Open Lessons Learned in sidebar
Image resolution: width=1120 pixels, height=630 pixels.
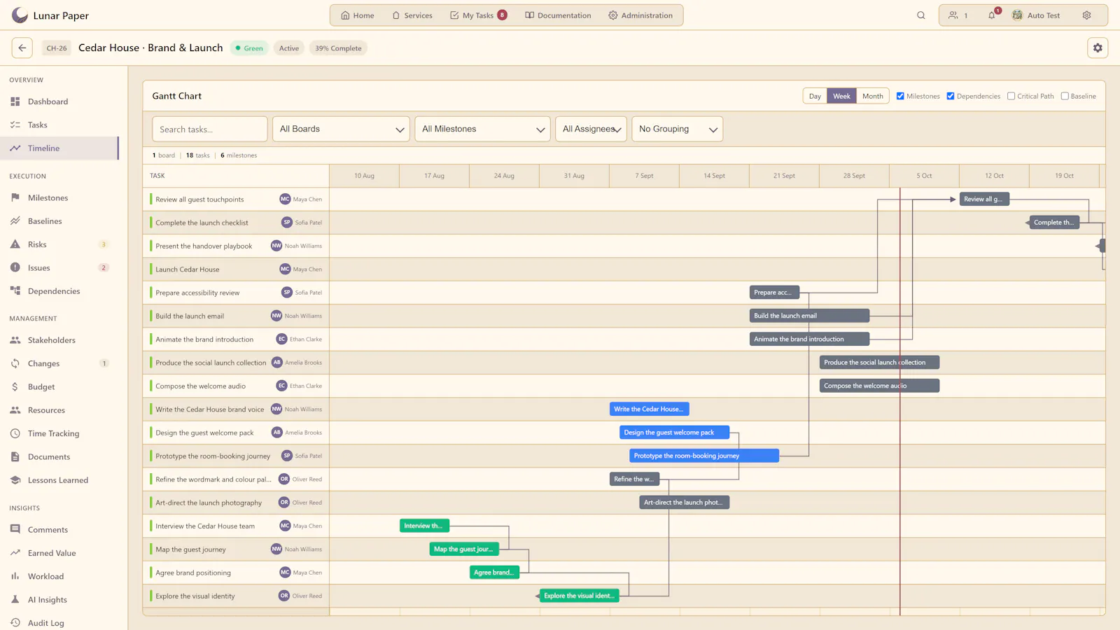click(59, 480)
